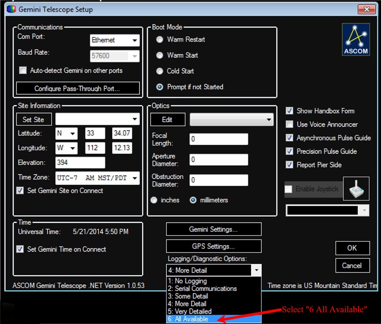Click the ASCOM logo icon
This screenshot has width=381, height=324.
(x=356, y=39)
